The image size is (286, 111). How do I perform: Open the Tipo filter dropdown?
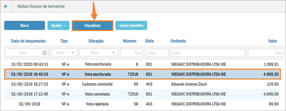64,53
